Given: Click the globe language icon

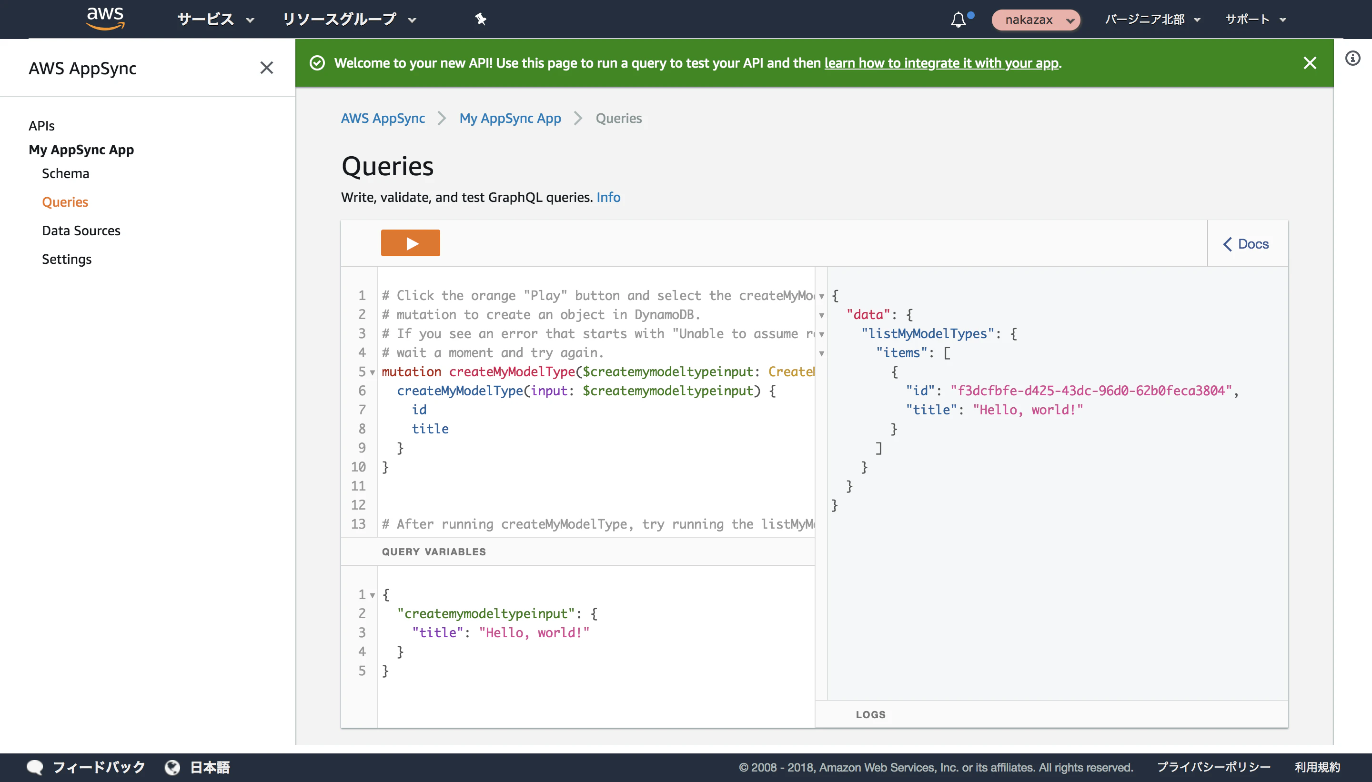Looking at the screenshot, I should coord(172,768).
